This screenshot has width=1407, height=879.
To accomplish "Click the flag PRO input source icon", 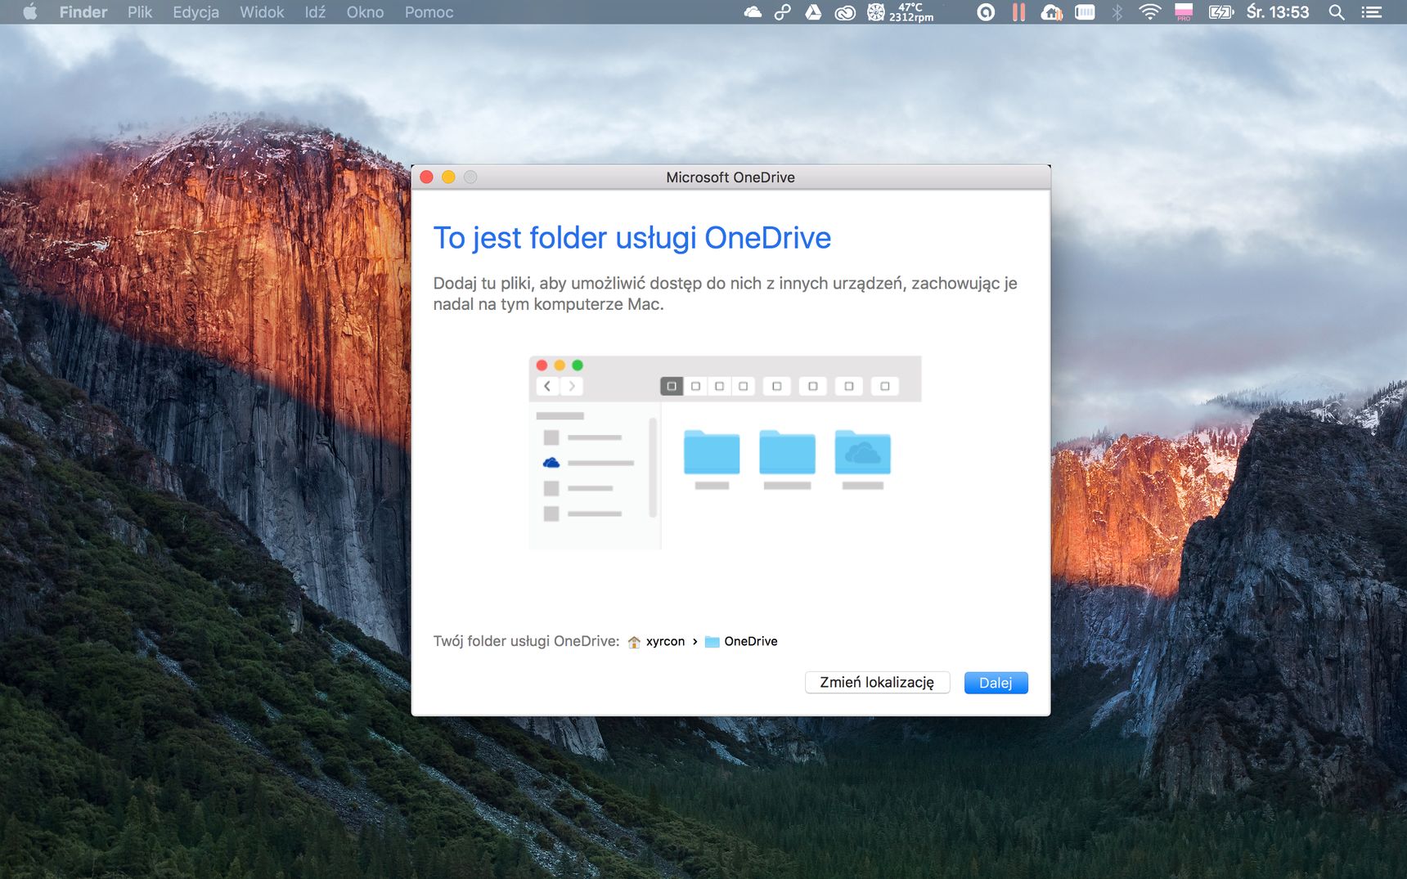I will [1184, 12].
